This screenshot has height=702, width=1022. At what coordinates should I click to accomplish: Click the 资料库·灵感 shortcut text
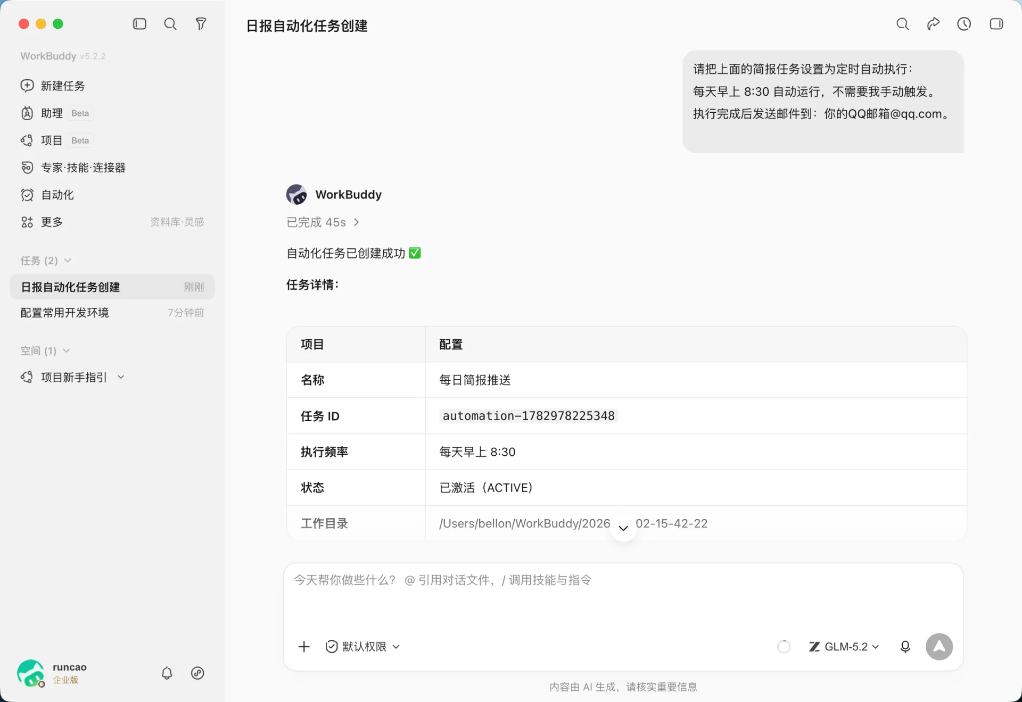[x=177, y=222]
